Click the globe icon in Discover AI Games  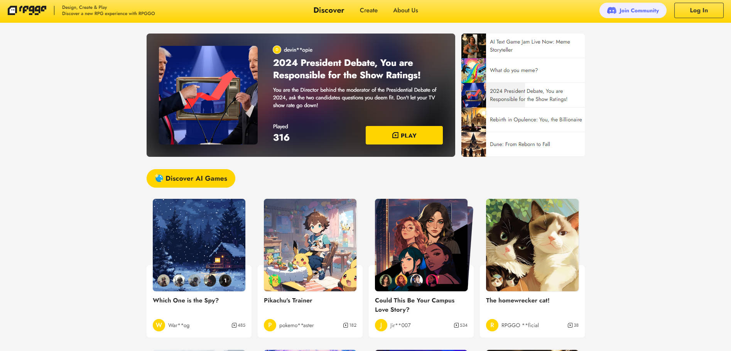[159, 178]
